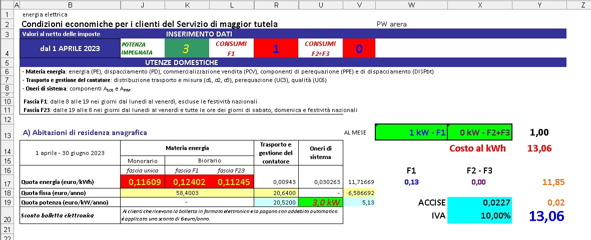Viewport: 591px width, 240px height.
Task: Click ACCISE value 0,0227 cyan cell
Action: coord(480,202)
